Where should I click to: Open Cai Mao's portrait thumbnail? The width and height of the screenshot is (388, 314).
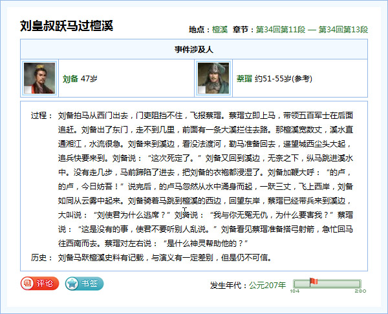(213, 78)
